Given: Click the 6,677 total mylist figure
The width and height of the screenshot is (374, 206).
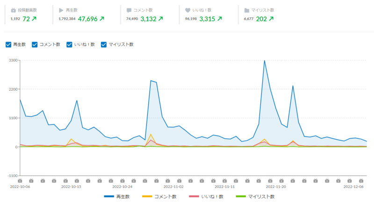Looking at the screenshot, I should (x=249, y=19).
